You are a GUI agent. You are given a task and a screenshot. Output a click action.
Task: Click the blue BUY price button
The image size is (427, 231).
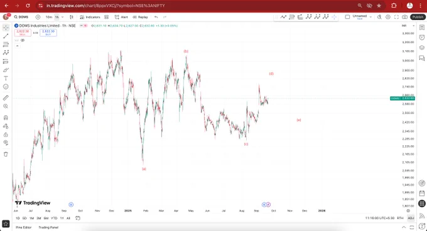(48, 33)
